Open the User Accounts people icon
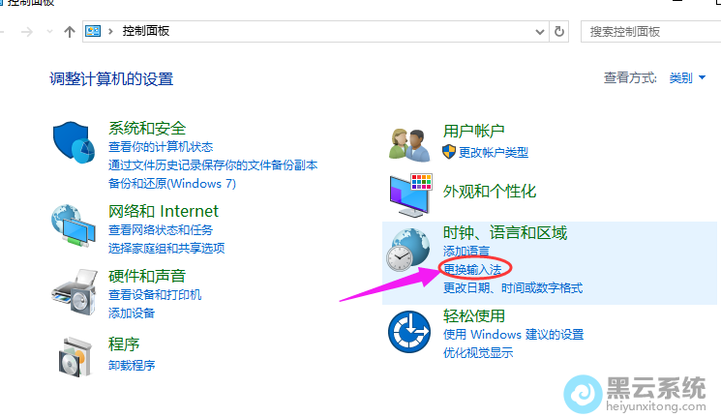Image resolution: width=721 pixels, height=418 pixels. (409, 144)
